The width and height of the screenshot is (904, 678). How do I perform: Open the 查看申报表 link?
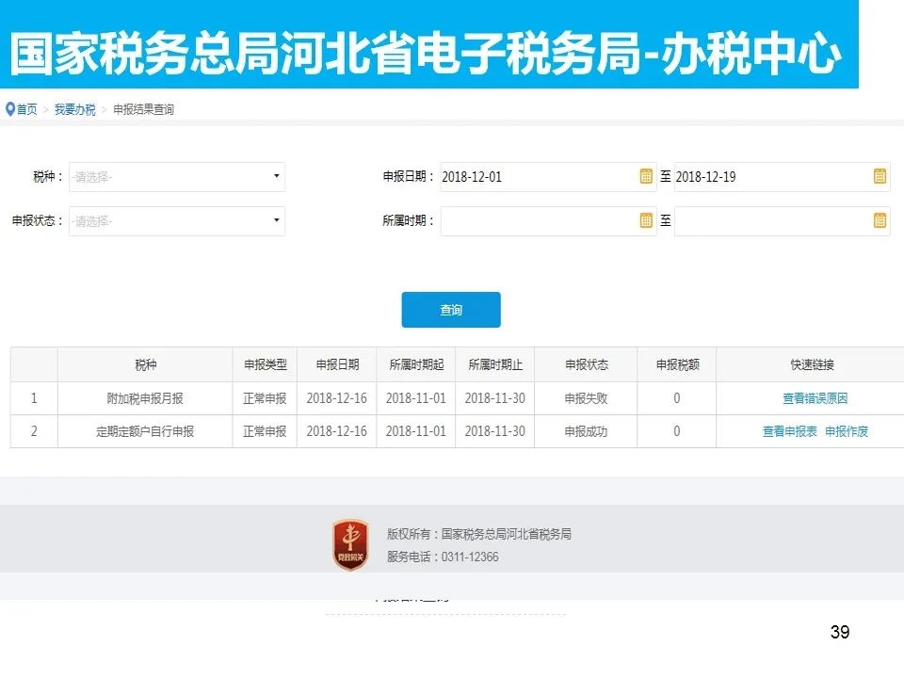point(789,431)
